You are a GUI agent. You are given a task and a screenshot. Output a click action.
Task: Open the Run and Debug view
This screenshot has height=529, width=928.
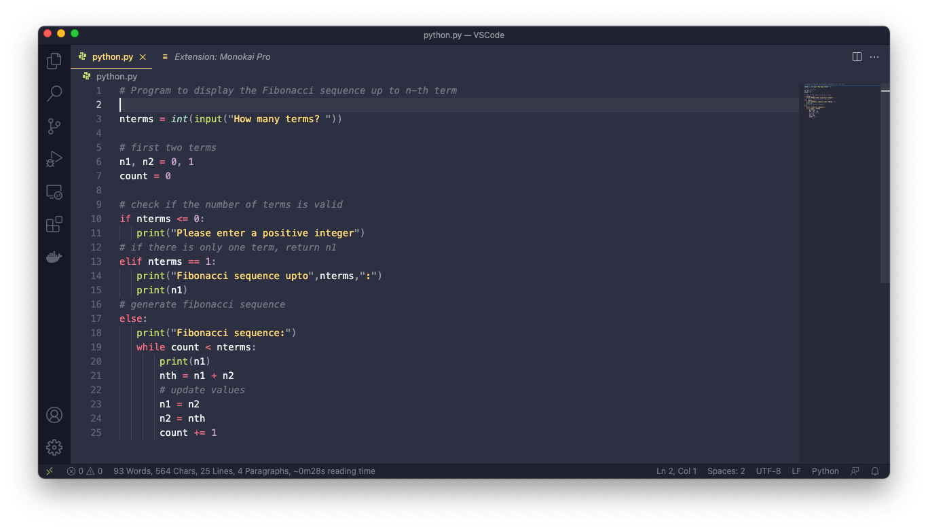pyautogui.click(x=54, y=159)
